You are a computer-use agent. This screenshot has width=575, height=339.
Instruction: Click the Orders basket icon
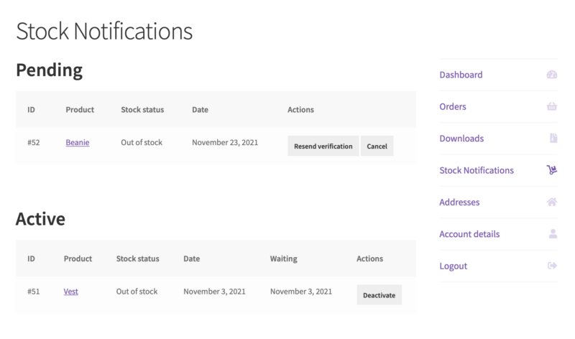tap(552, 106)
